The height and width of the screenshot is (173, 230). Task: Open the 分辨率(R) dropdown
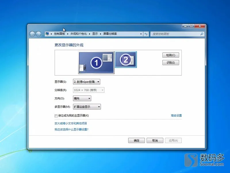coord(89,90)
